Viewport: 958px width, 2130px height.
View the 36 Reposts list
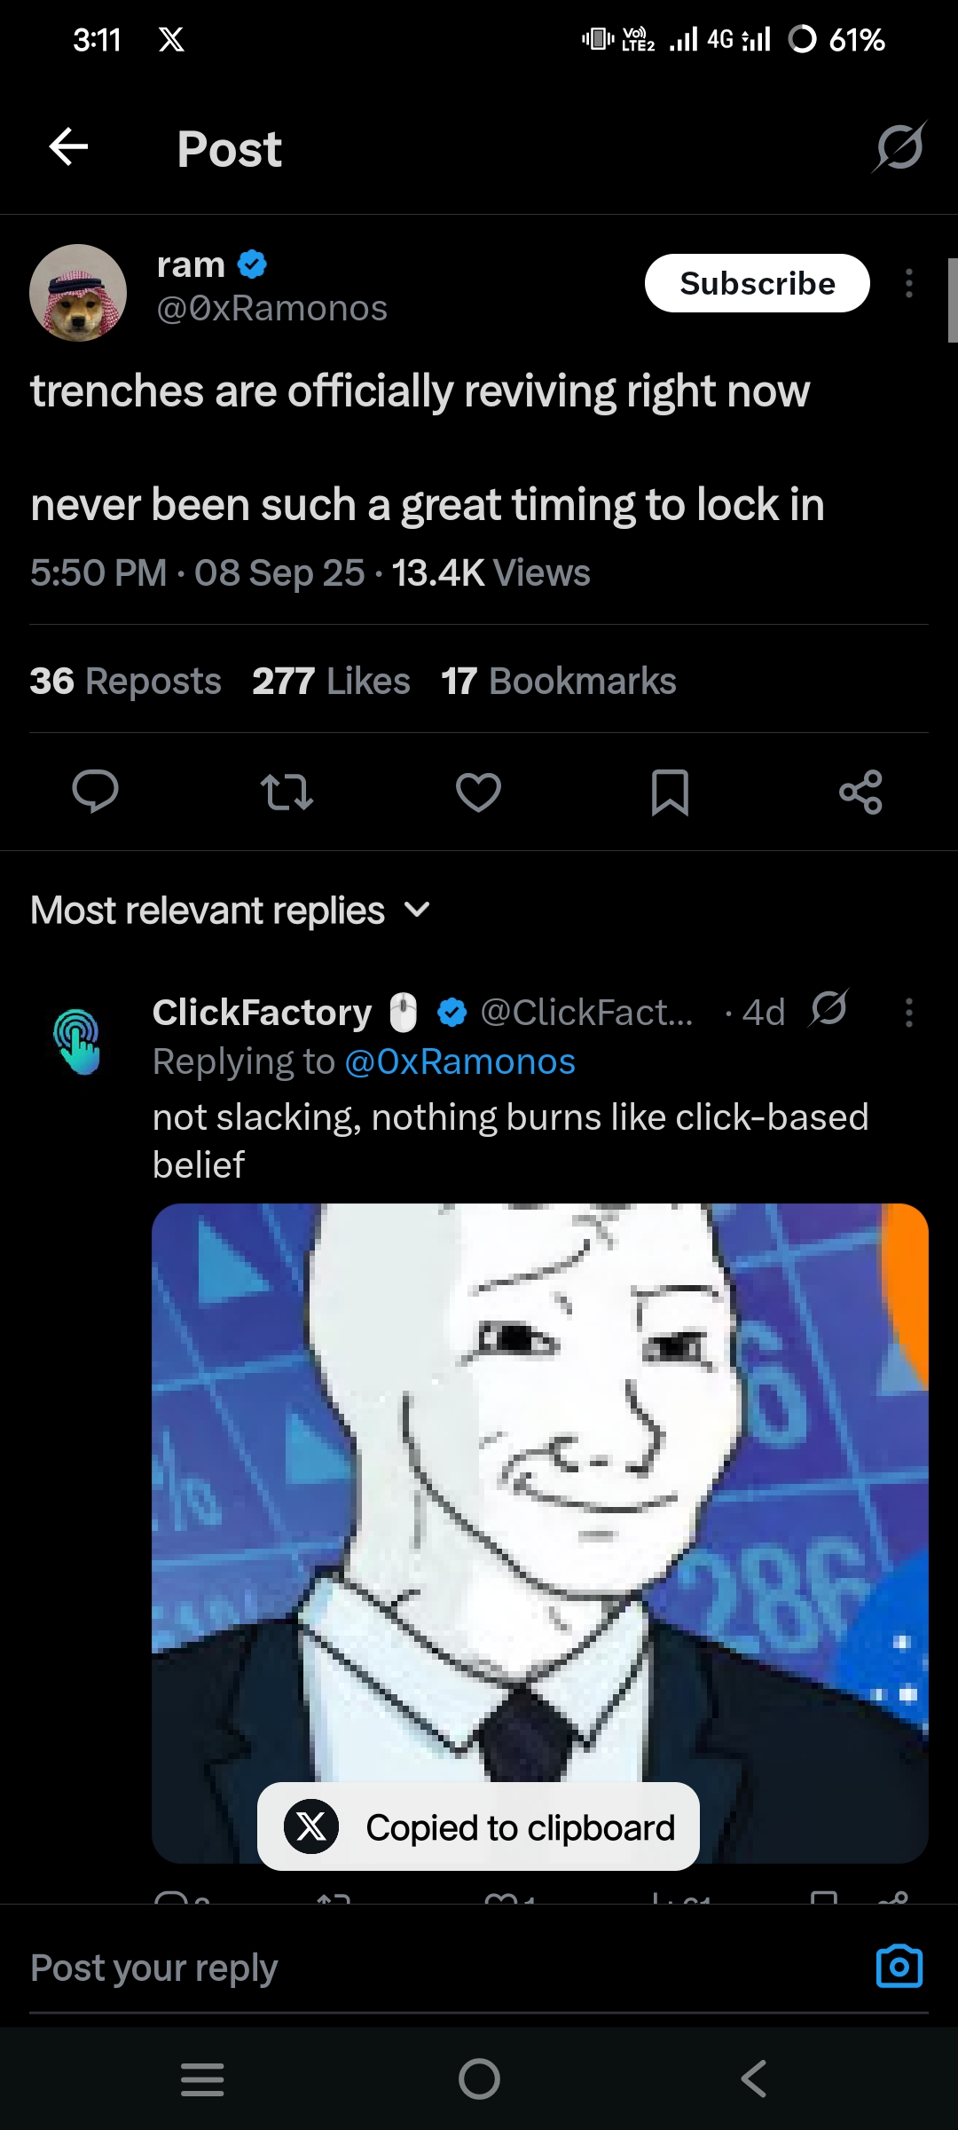point(125,682)
